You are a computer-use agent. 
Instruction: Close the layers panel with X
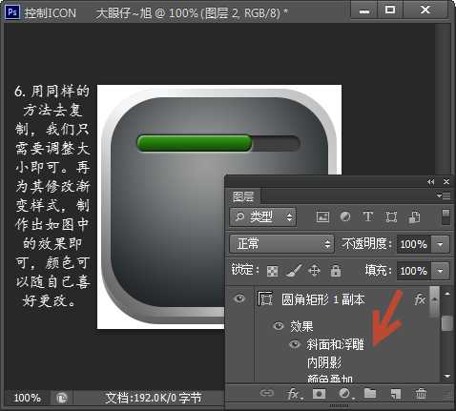coord(446,182)
